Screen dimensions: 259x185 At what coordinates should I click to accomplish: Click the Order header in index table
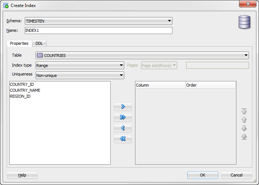pyautogui.click(x=211, y=85)
